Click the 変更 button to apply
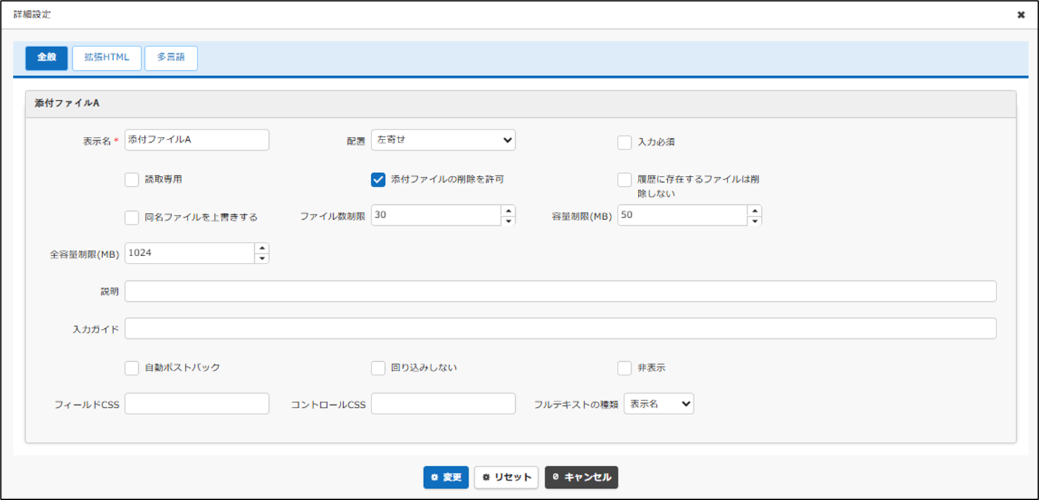The image size is (1039, 500). tap(446, 477)
